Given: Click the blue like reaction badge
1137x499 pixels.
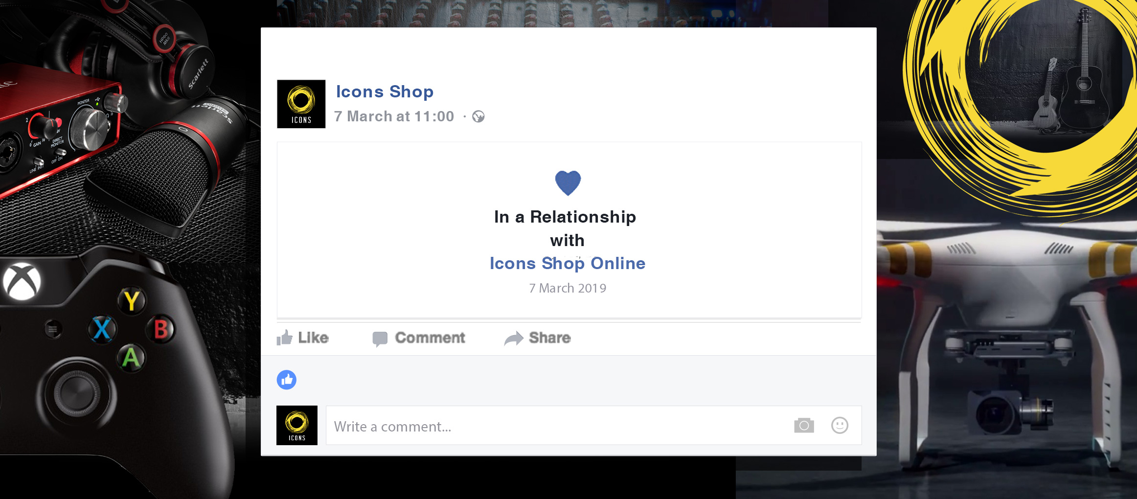Looking at the screenshot, I should click(287, 380).
